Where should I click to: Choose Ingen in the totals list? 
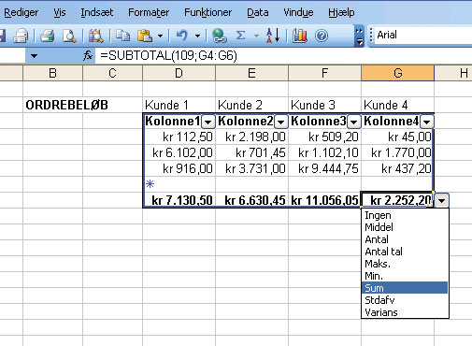(405, 215)
